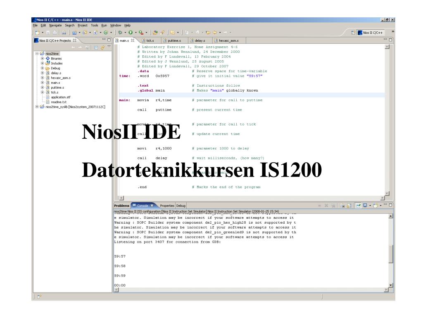The image size is (423, 317).
Task: Open the Run menu
Action: tap(104, 25)
